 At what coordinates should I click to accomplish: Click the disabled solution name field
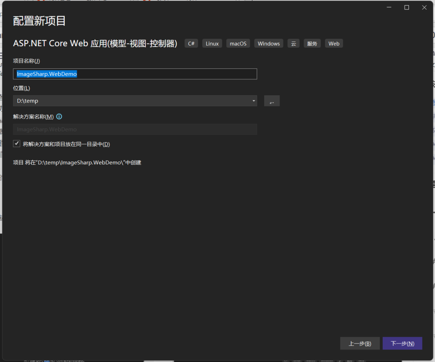(135, 129)
